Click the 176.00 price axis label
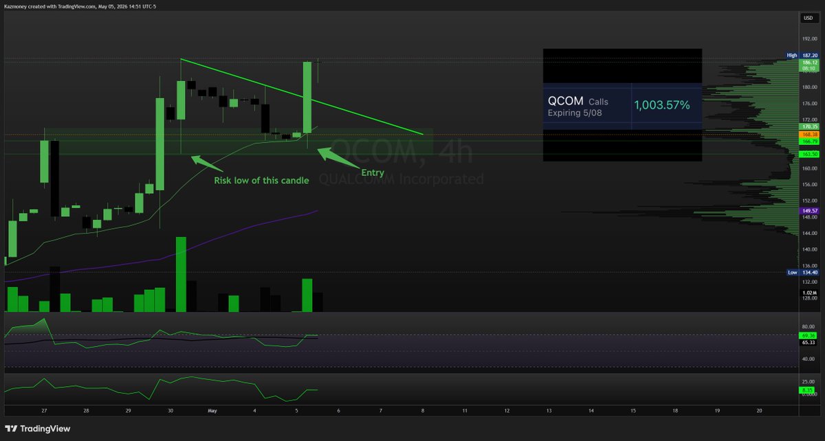The width and height of the screenshot is (825, 441). coord(808,104)
